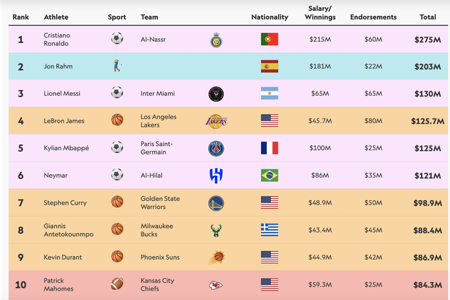This screenshot has height=300, width=450.
Task: Click the Endorsements column header
Action: (373, 17)
